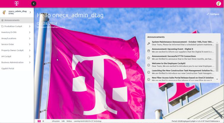The height and width of the screenshot is (123, 224).
Task: Select Announcements in the sidebar menu
Action: [12, 20]
